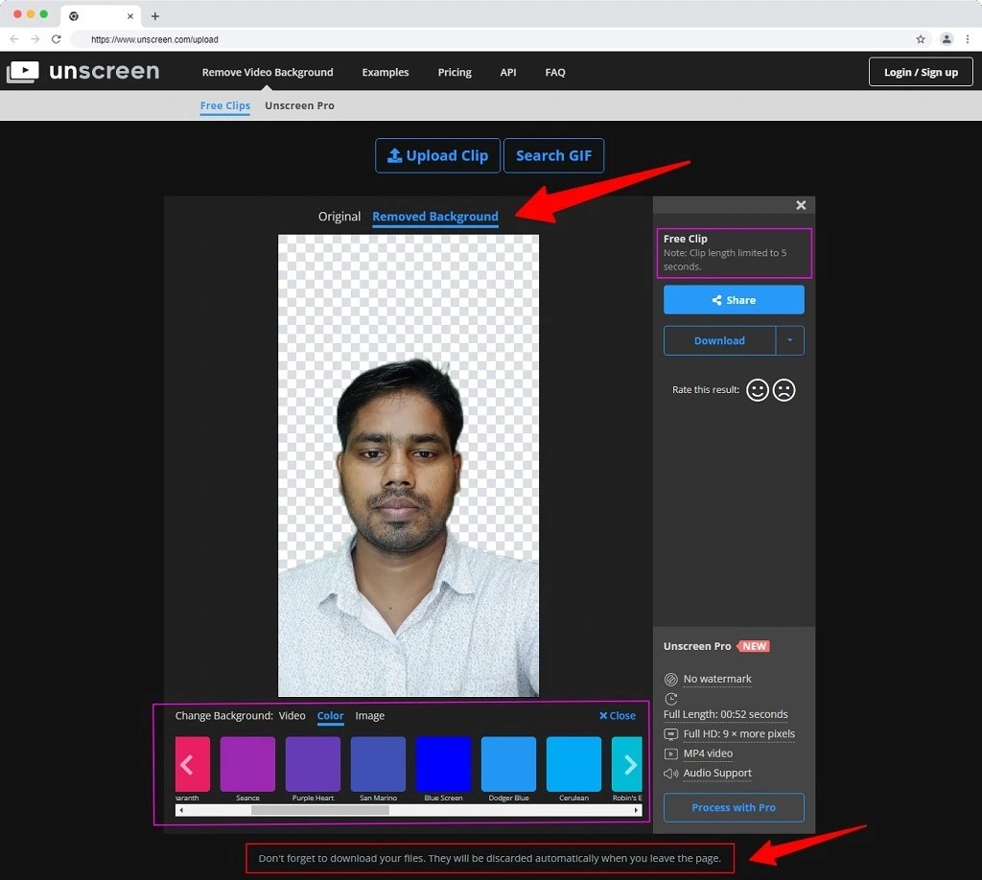Click the Audio Support speaker icon
The image size is (982, 880).
671,774
